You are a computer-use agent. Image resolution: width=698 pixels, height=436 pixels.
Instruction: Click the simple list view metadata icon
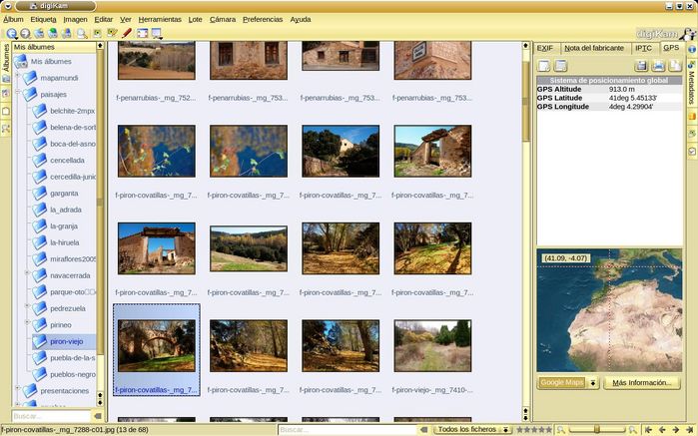(544, 66)
